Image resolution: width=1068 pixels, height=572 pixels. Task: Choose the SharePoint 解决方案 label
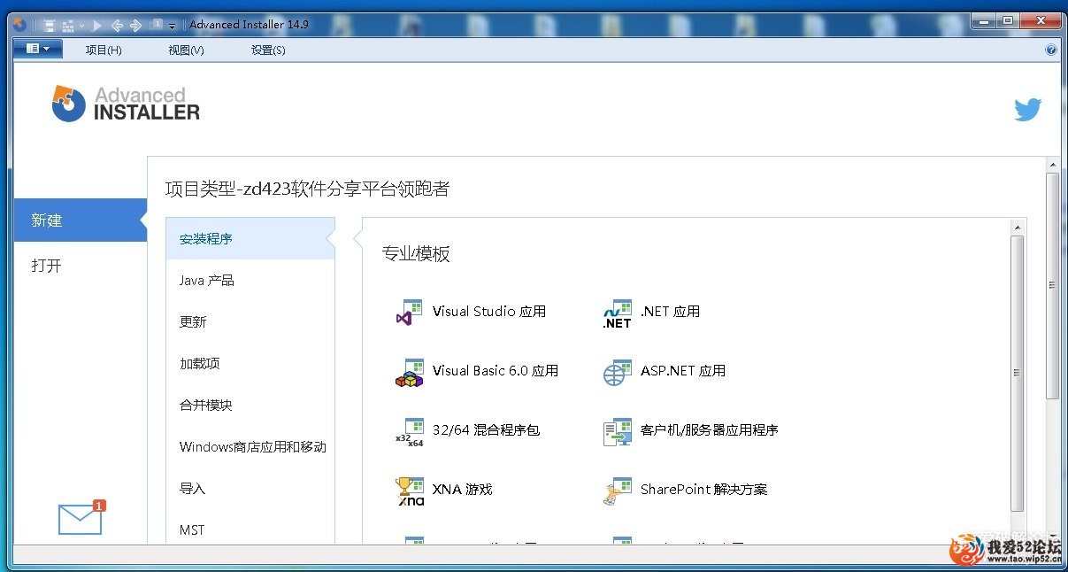[703, 490]
